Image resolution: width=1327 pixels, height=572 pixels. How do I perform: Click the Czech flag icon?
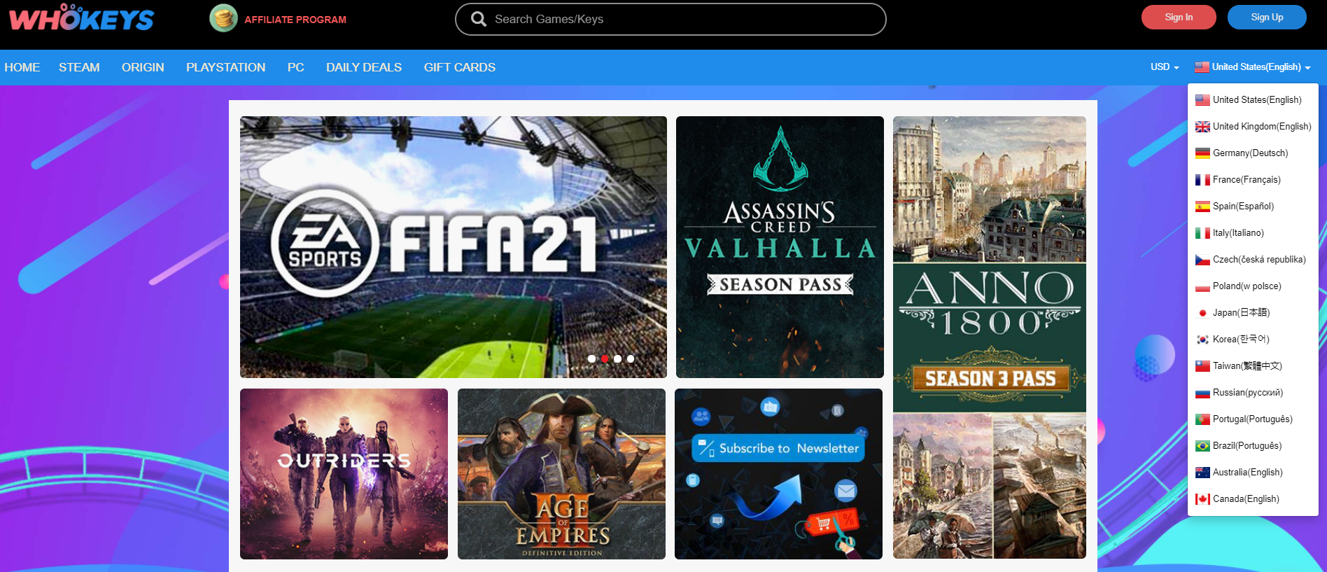1202,260
